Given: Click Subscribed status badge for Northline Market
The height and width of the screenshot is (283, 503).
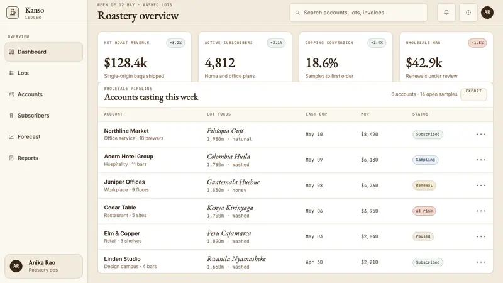Looking at the screenshot, I should pos(428,135).
